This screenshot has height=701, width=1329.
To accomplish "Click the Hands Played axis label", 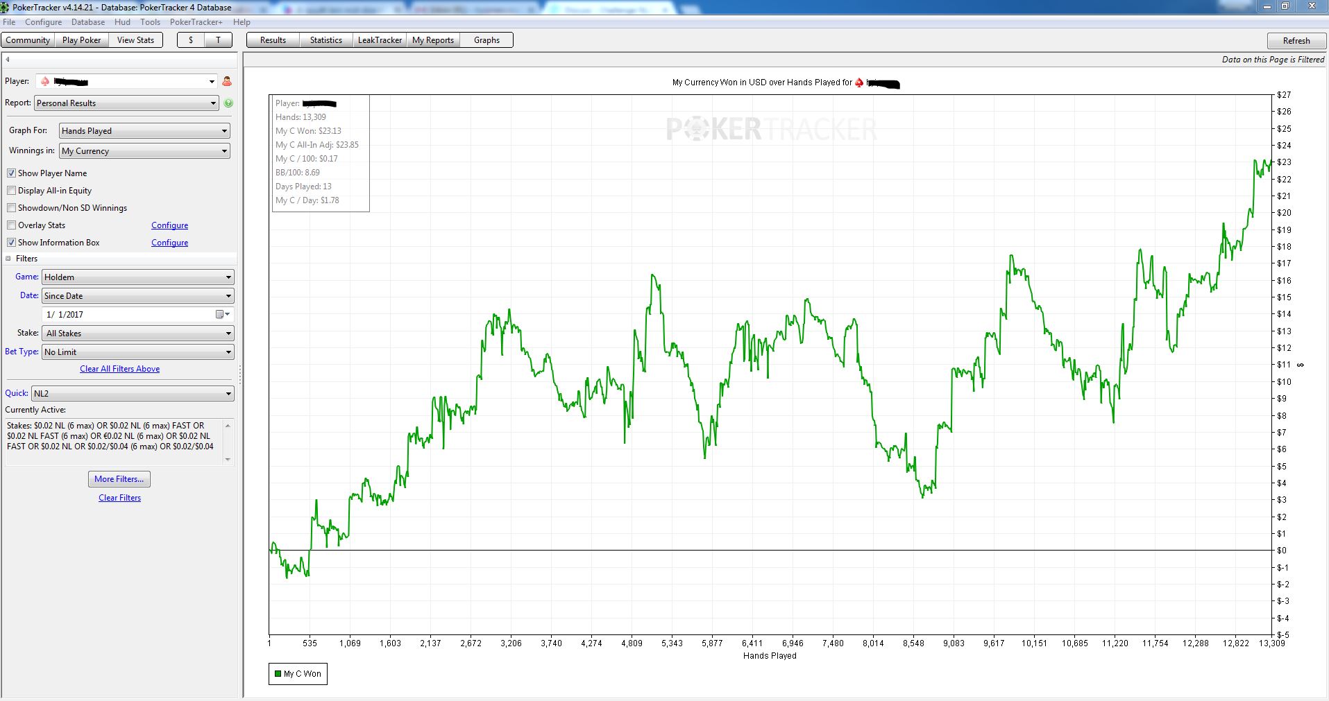I will [770, 655].
